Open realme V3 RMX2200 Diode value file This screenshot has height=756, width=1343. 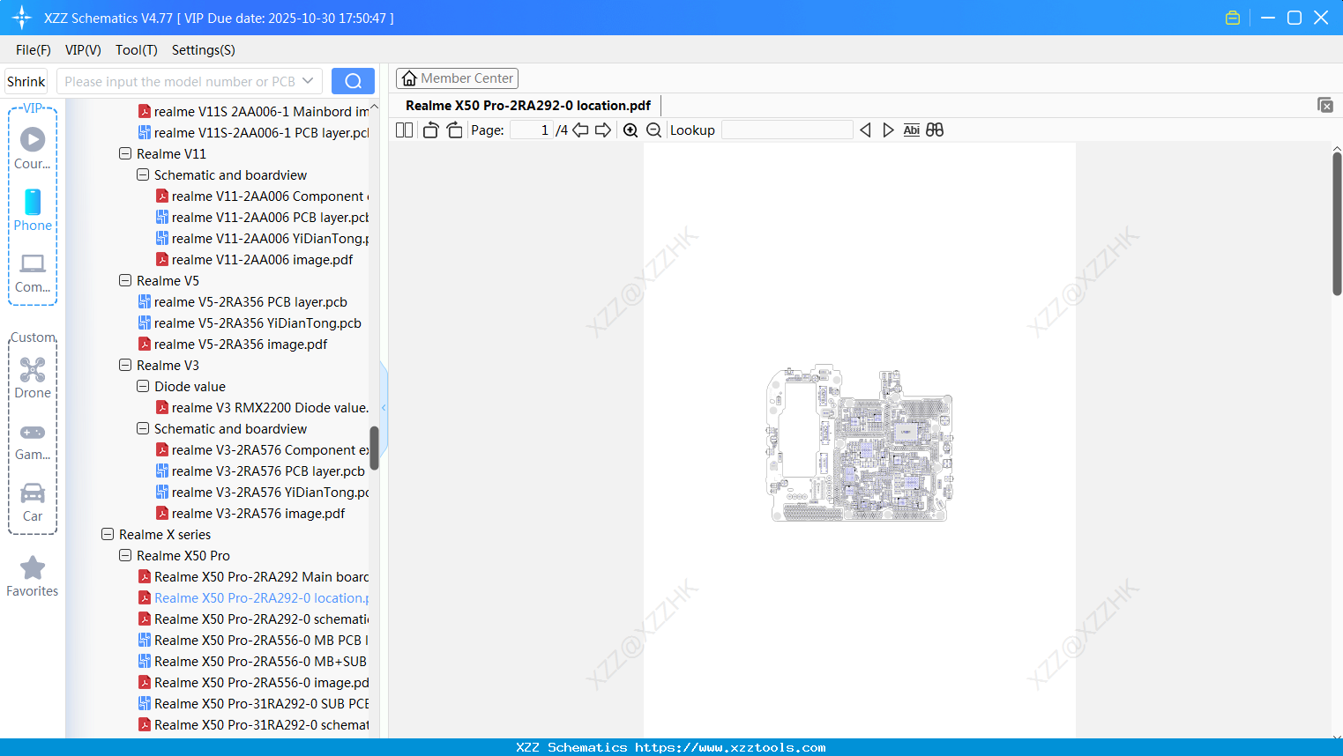[263, 407]
